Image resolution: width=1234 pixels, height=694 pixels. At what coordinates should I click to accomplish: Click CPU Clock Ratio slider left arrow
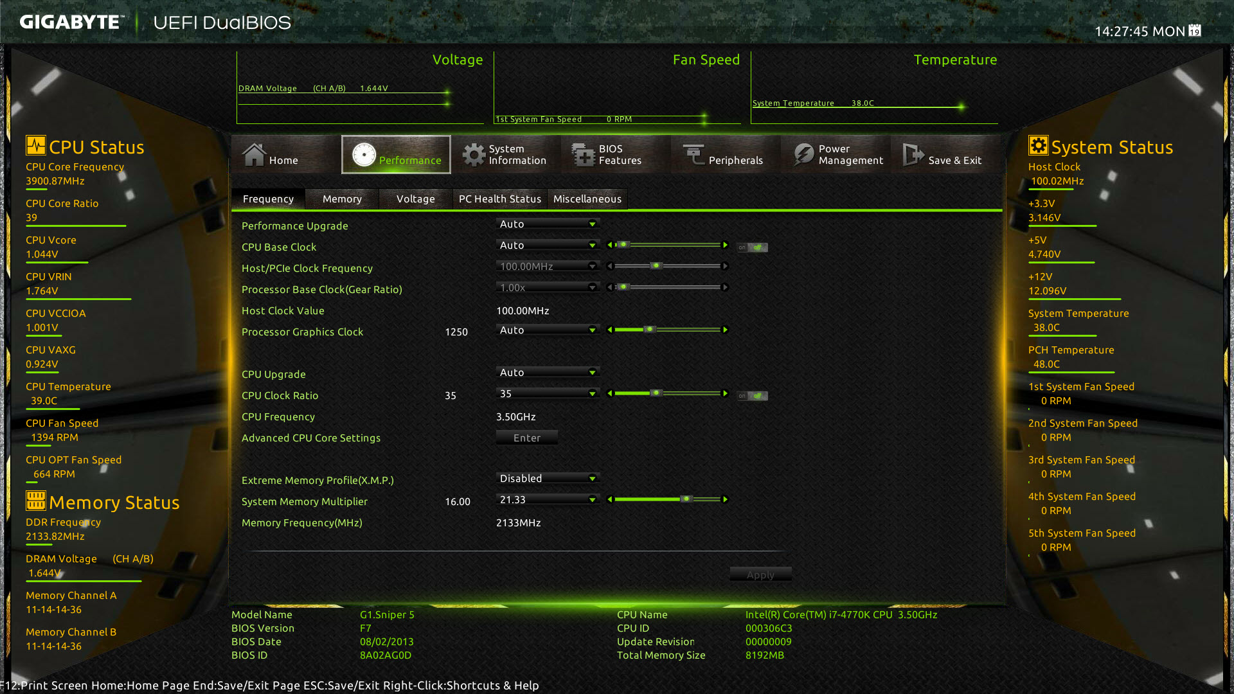609,393
